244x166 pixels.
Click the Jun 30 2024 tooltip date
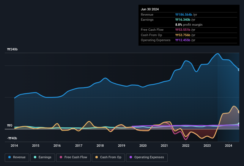click(150, 9)
